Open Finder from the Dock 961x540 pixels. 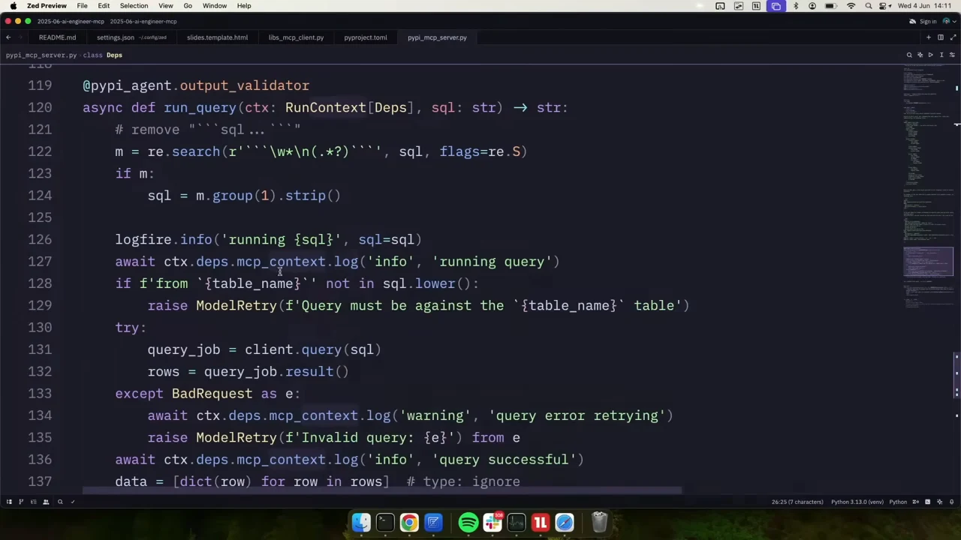coord(361,522)
